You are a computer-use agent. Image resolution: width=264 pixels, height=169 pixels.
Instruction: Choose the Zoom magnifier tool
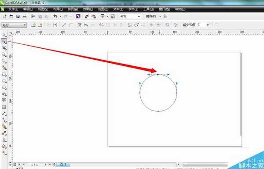click(4, 54)
